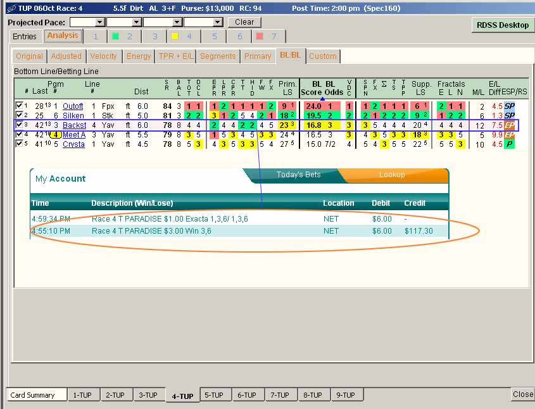Open RDSS Desktop
This screenshot has width=535, height=409.
(x=503, y=25)
